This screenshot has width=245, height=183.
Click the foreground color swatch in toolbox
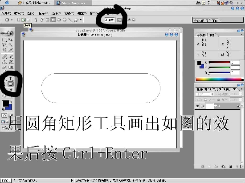click(5, 103)
